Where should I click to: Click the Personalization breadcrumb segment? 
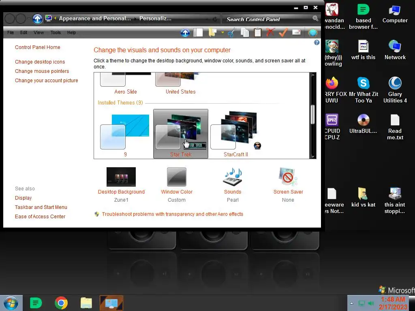coord(155,19)
